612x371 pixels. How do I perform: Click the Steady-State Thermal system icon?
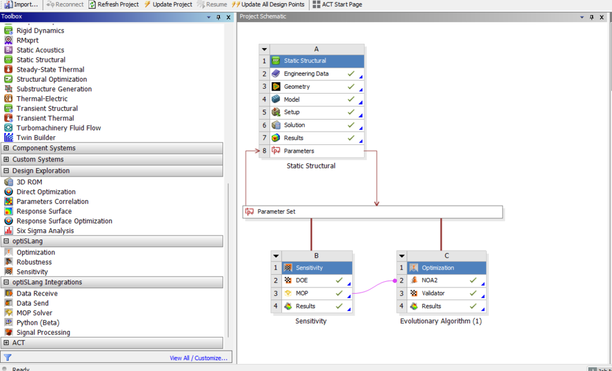tap(8, 70)
